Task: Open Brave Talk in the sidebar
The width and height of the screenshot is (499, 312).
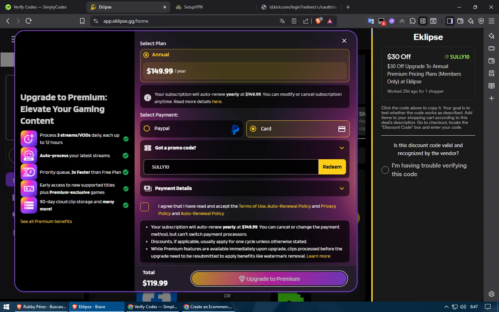Action: click(x=491, y=49)
